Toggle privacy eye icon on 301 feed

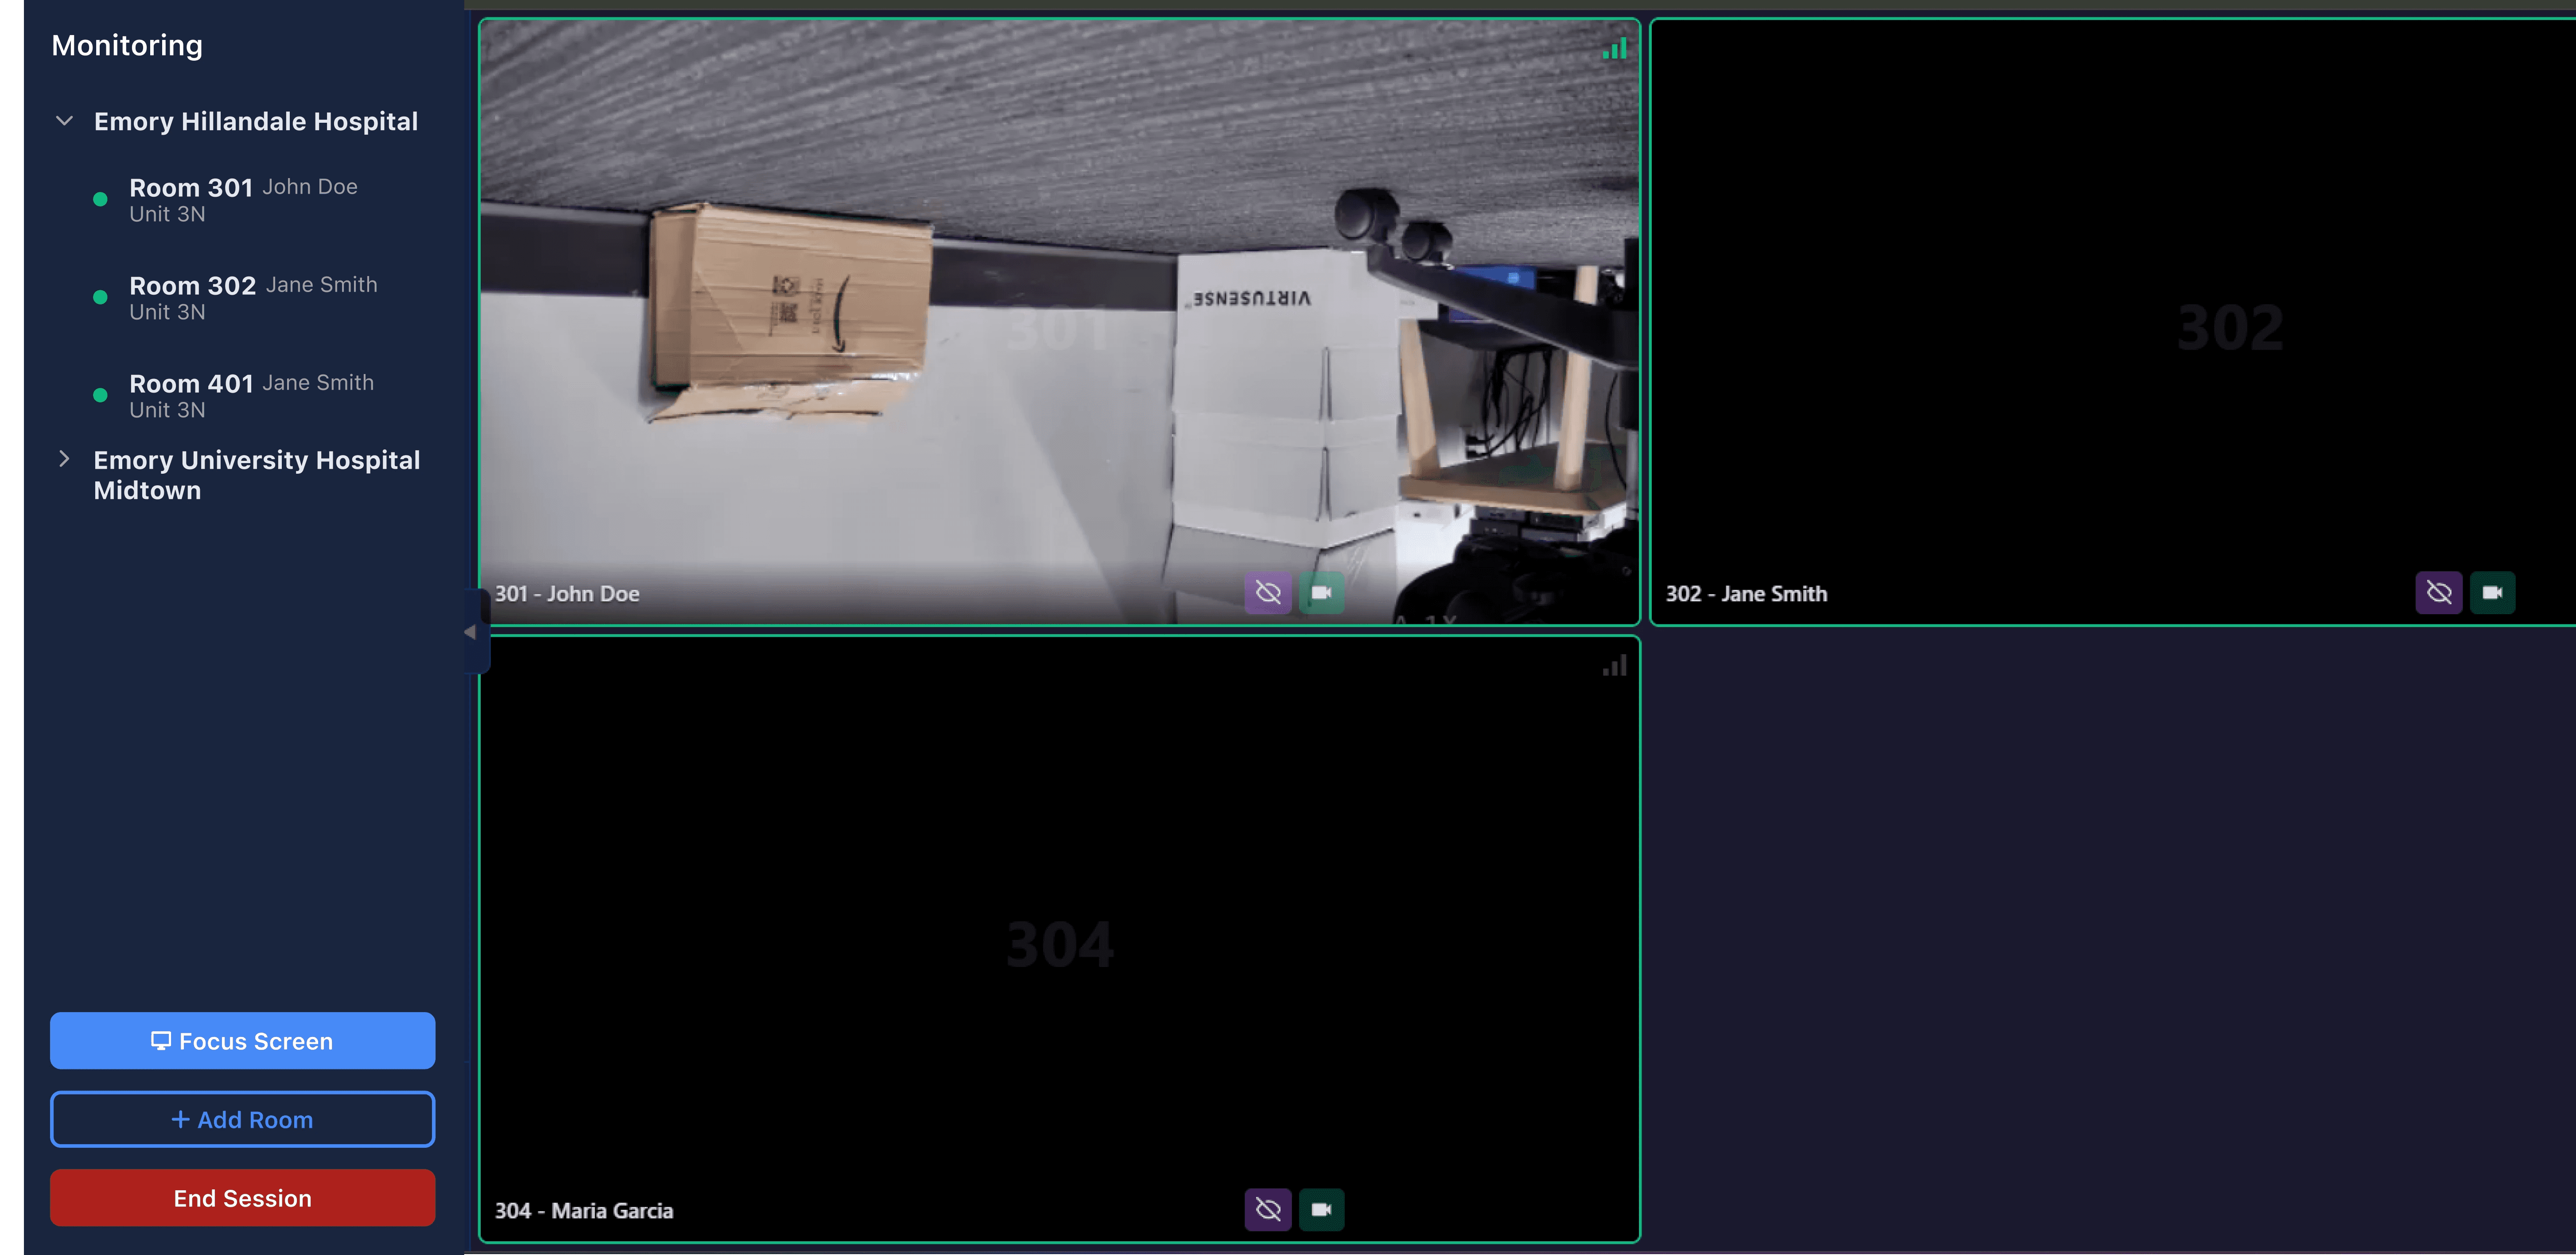(1267, 593)
